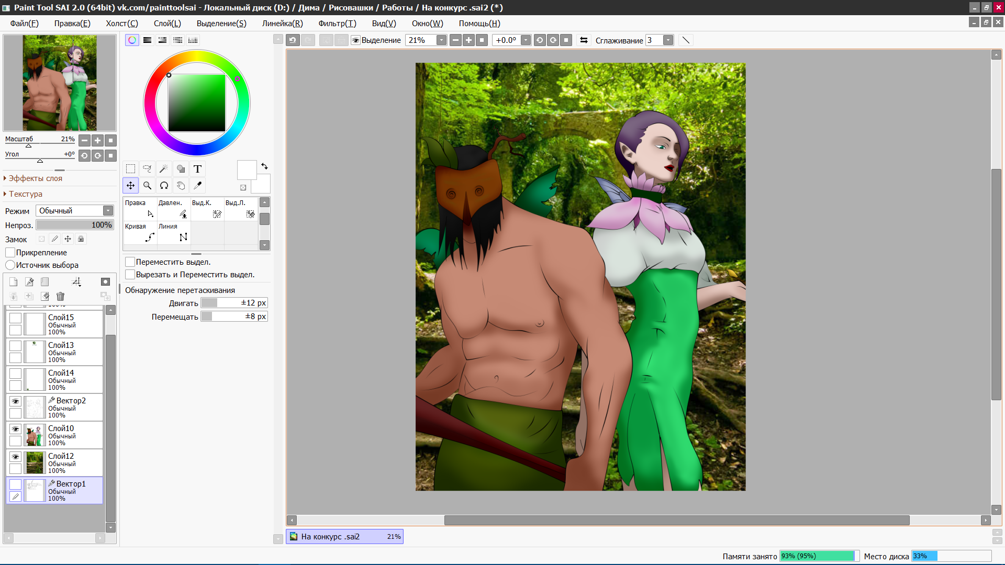
Task: Select the Давлен. pressure tool
Action: pyautogui.click(x=174, y=209)
